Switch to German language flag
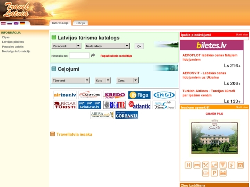Viewport: 250px width, 187px height. [x=23, y=23]
